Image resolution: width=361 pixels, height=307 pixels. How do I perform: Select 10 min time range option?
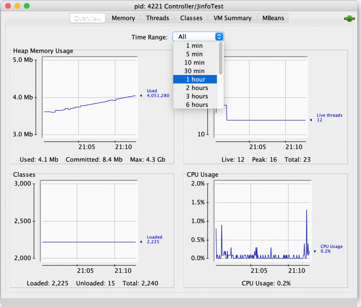click(195, 63)
